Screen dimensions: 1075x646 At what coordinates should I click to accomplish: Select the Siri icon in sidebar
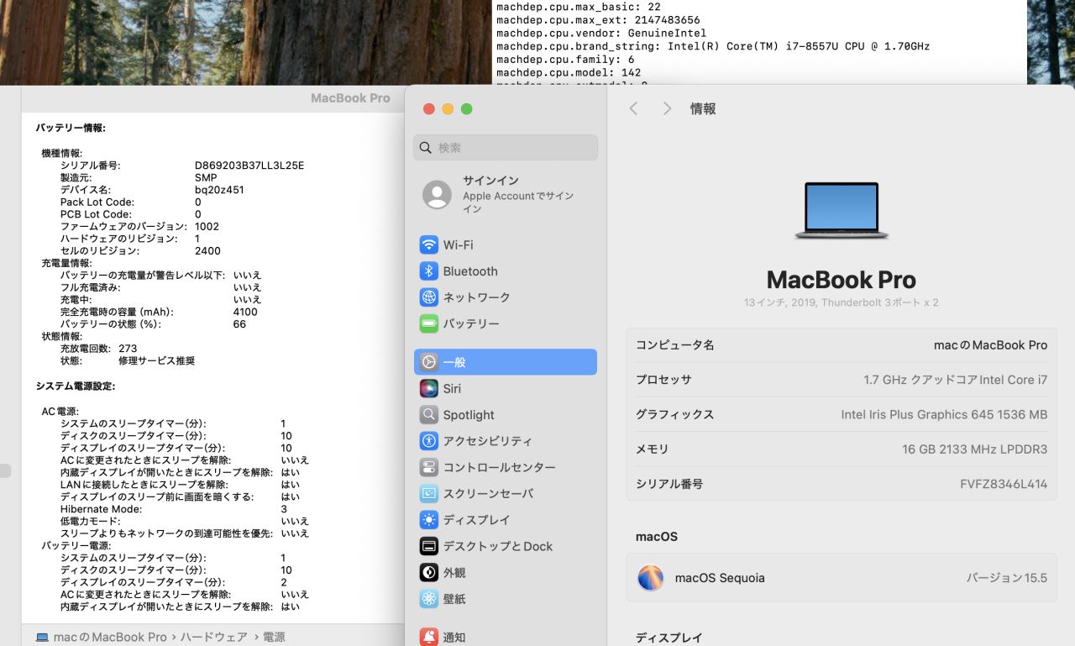(429, 389)
